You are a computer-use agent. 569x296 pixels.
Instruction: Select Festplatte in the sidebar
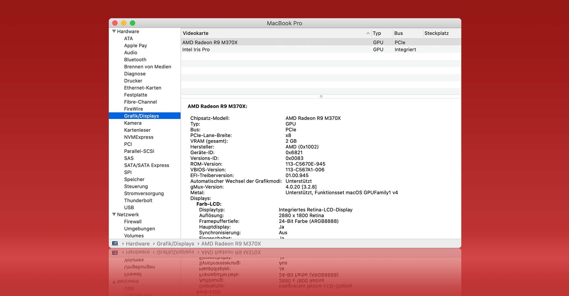click(135, 95)
